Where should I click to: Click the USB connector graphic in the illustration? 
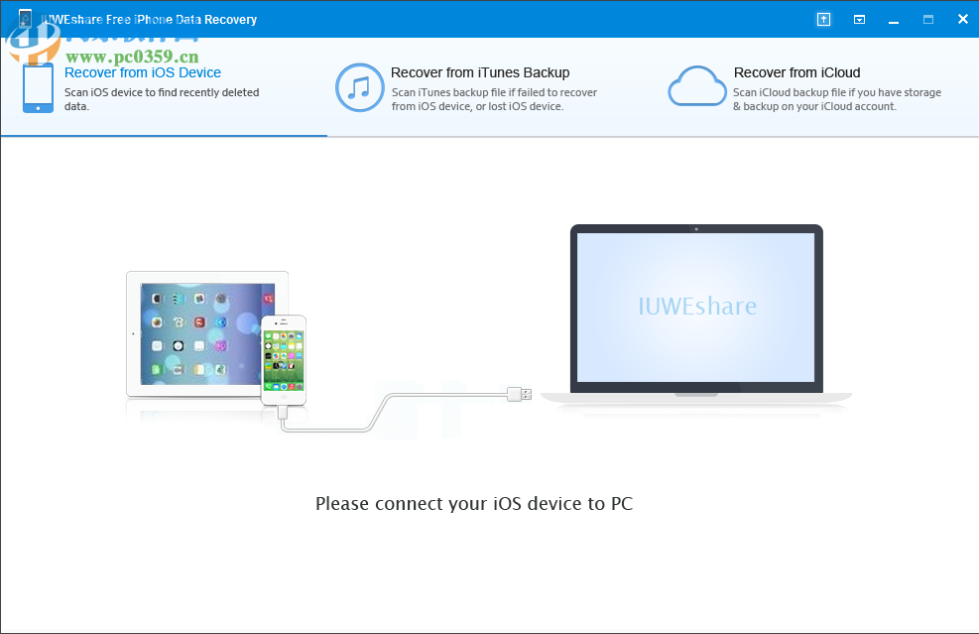pyautogui.click(x=519, y=395)
